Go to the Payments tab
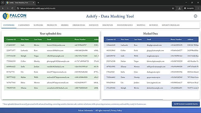The height and width of the screenshot is (113, 201). 94,25
